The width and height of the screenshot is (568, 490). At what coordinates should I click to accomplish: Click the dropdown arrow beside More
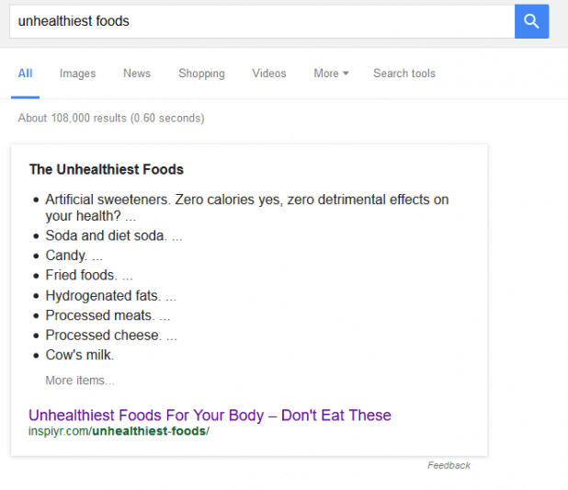point(346,74)
